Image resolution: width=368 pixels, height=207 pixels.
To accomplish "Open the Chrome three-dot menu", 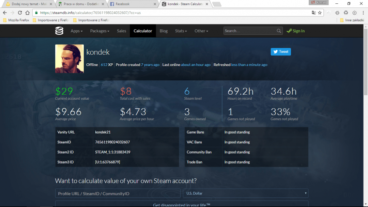I will (363, 13).
